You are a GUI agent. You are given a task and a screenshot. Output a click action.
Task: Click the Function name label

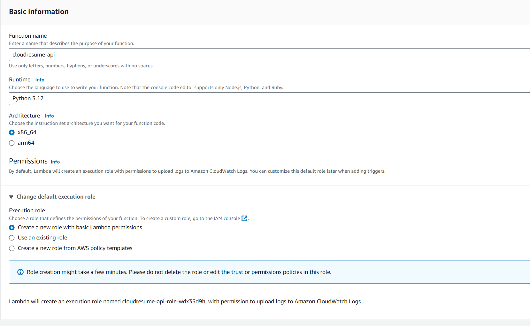pyautogui.click(x=28, y=36)
